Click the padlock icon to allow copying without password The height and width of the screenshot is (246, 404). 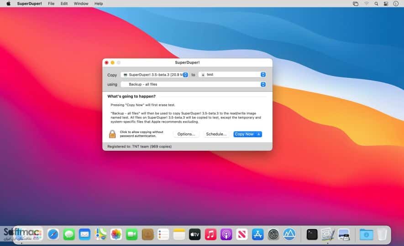tap(112, 134)
